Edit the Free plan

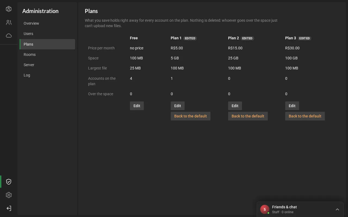click(137, 106)
